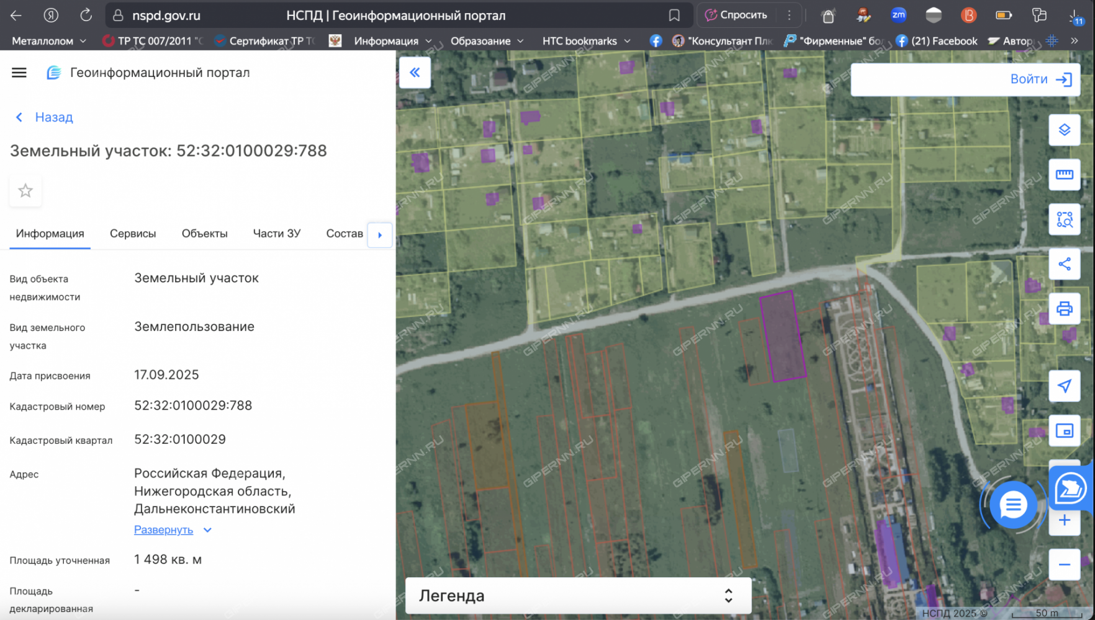Open the hamburger main menu
1095x620 pixels.
tap(19, 73)
